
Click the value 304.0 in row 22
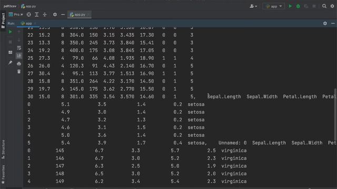(x=77, y=35)
